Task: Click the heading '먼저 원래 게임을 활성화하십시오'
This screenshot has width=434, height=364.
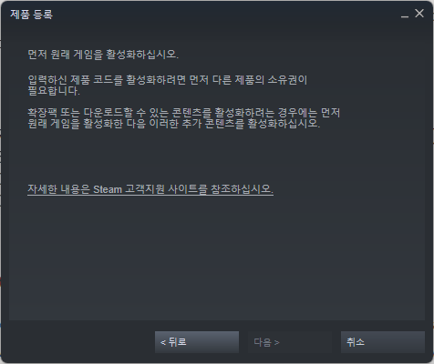Action: (103, 55)
